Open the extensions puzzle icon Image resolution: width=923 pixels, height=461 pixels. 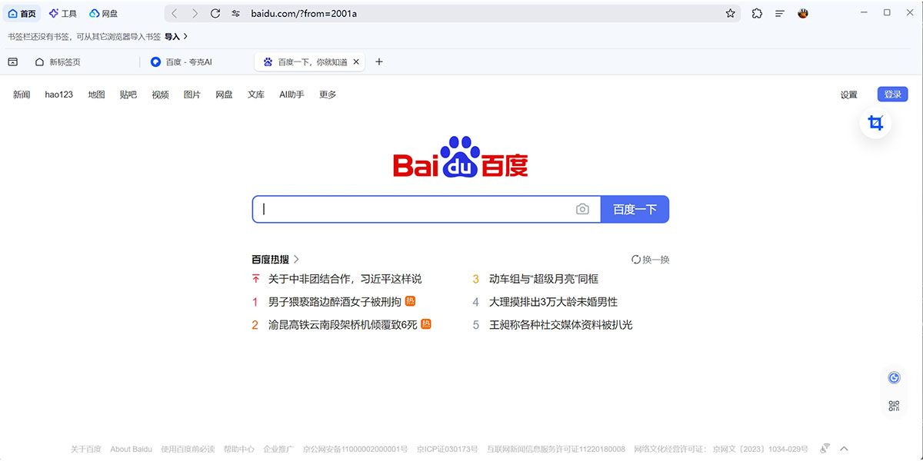pyautogui.click(x=757, y=13)
